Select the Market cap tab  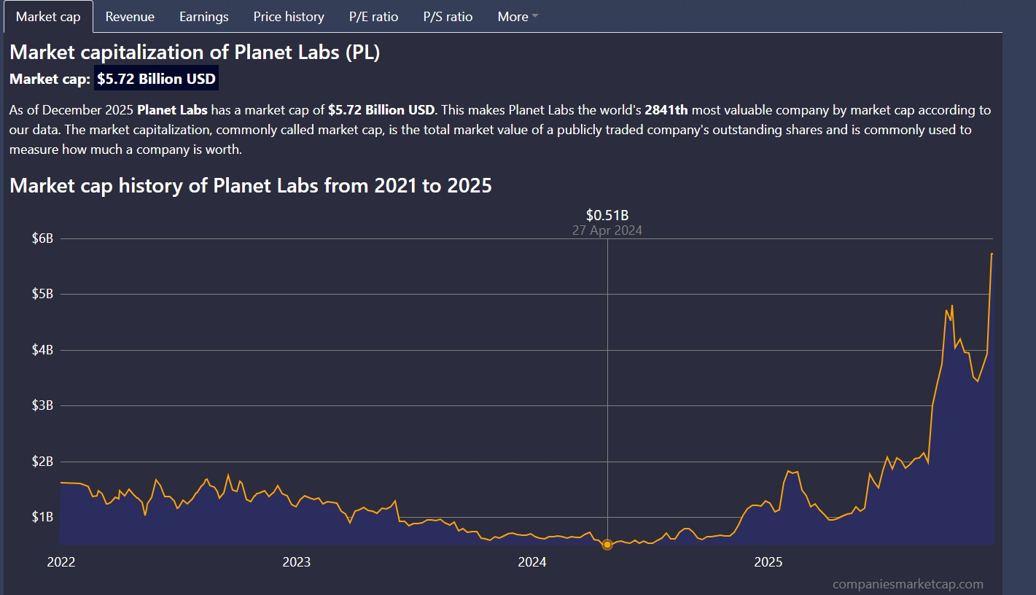(x=48, y=17)
